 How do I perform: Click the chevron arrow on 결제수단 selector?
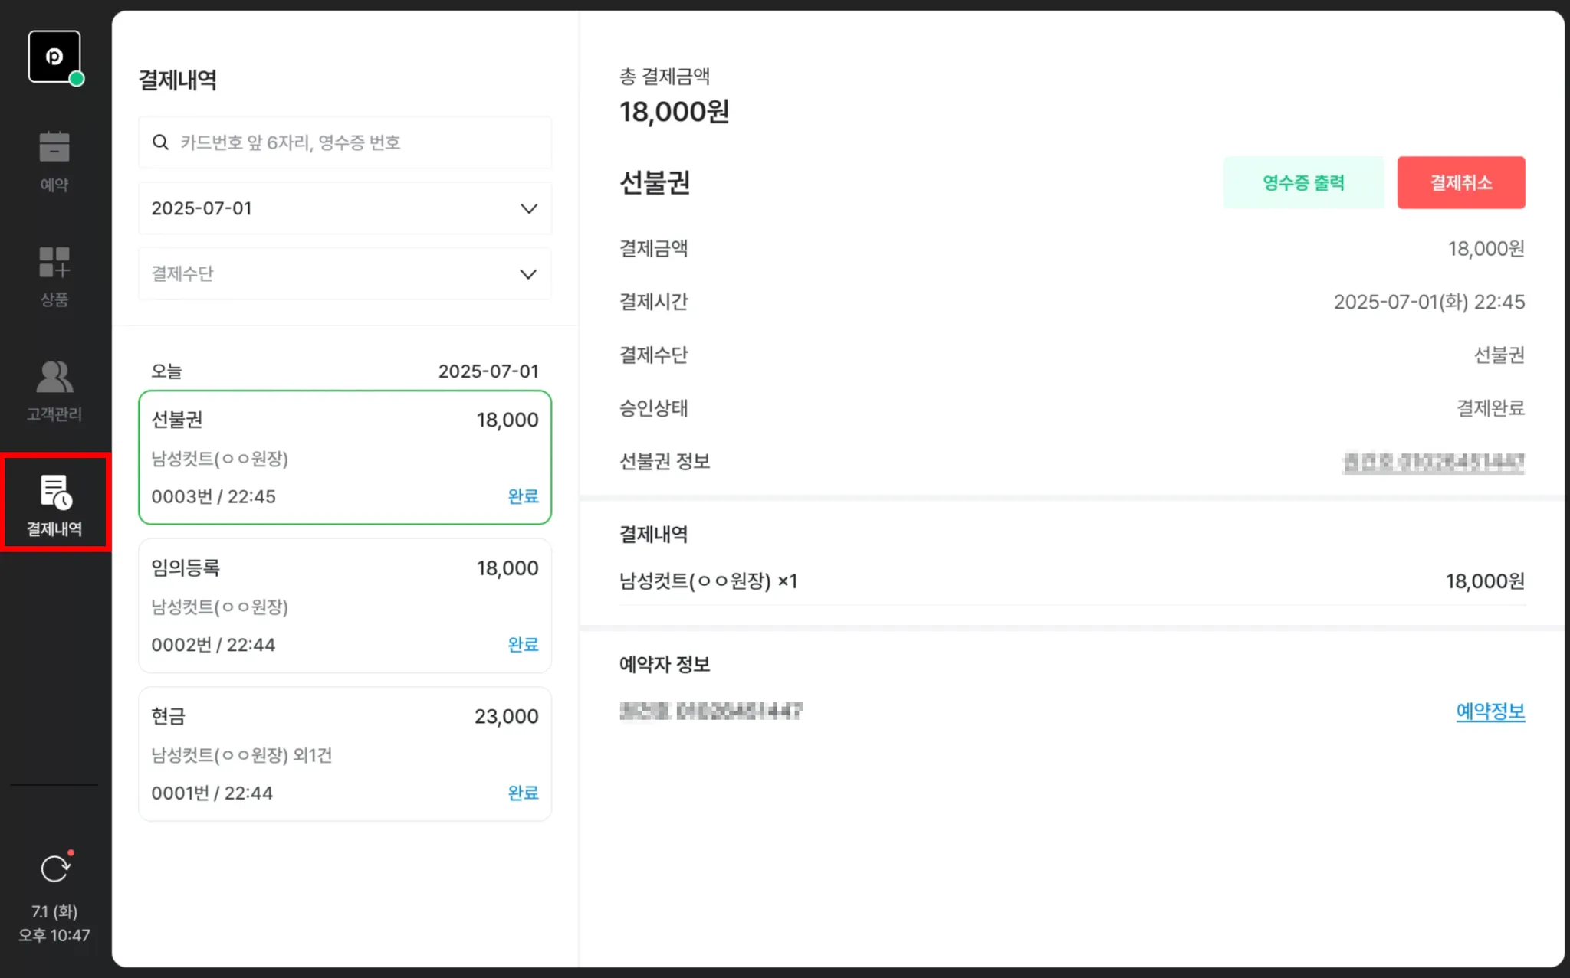528,273
